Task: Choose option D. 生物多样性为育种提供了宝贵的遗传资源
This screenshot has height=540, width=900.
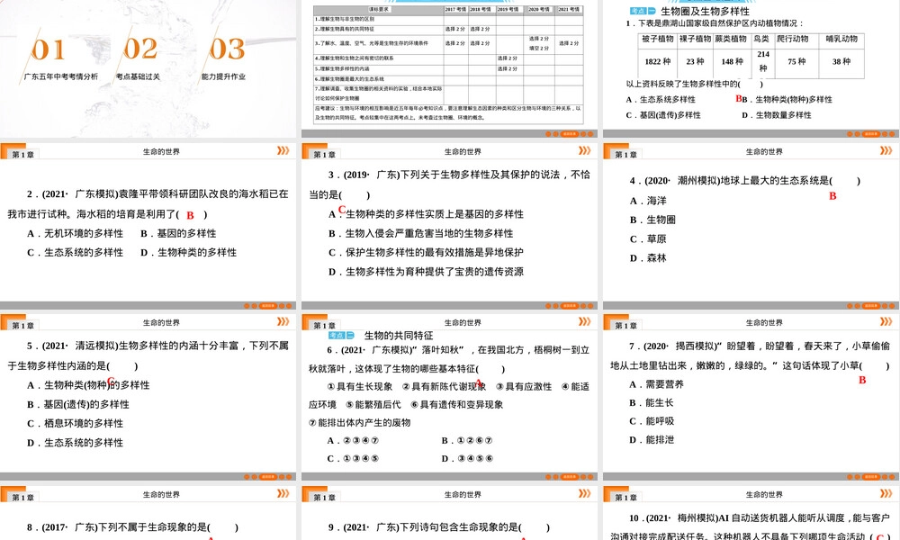Action: [426, 272]
